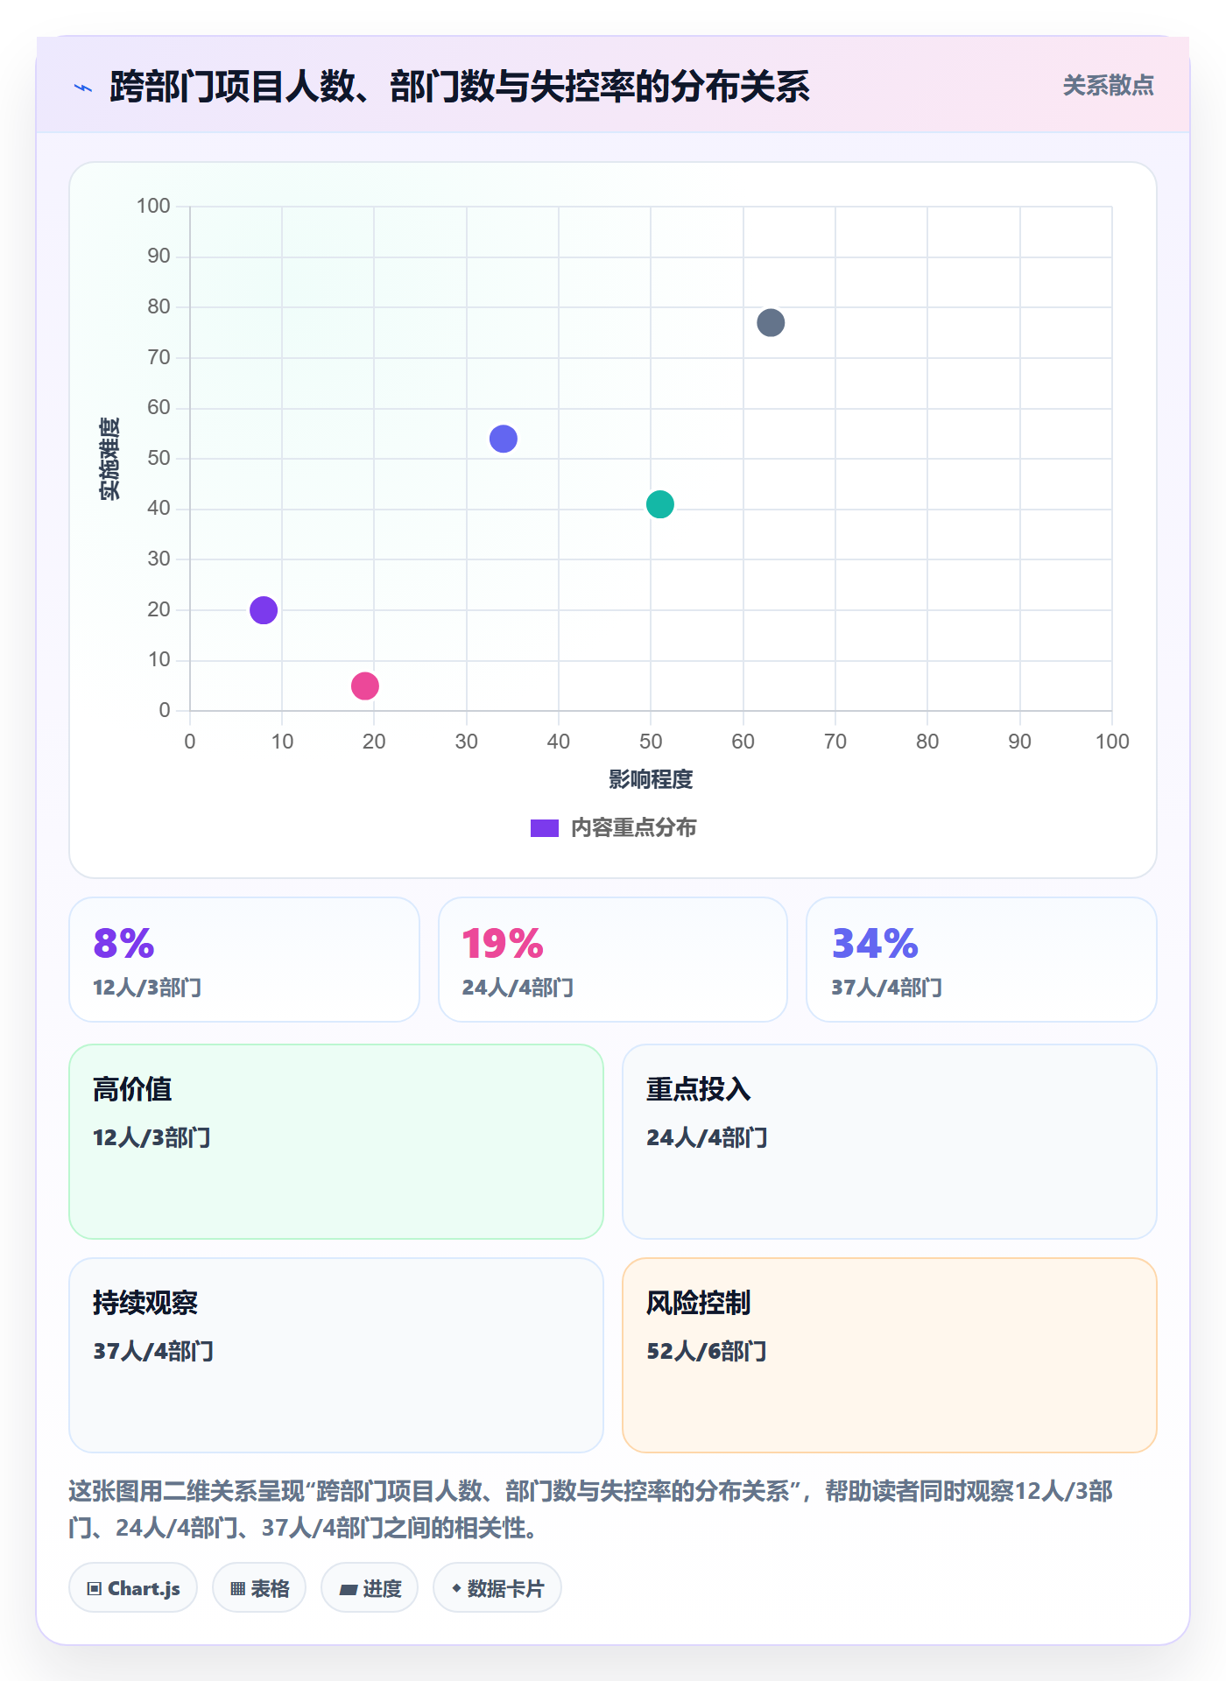Click the pink scatter data point

pyautogui.click(x=365, y=686)
